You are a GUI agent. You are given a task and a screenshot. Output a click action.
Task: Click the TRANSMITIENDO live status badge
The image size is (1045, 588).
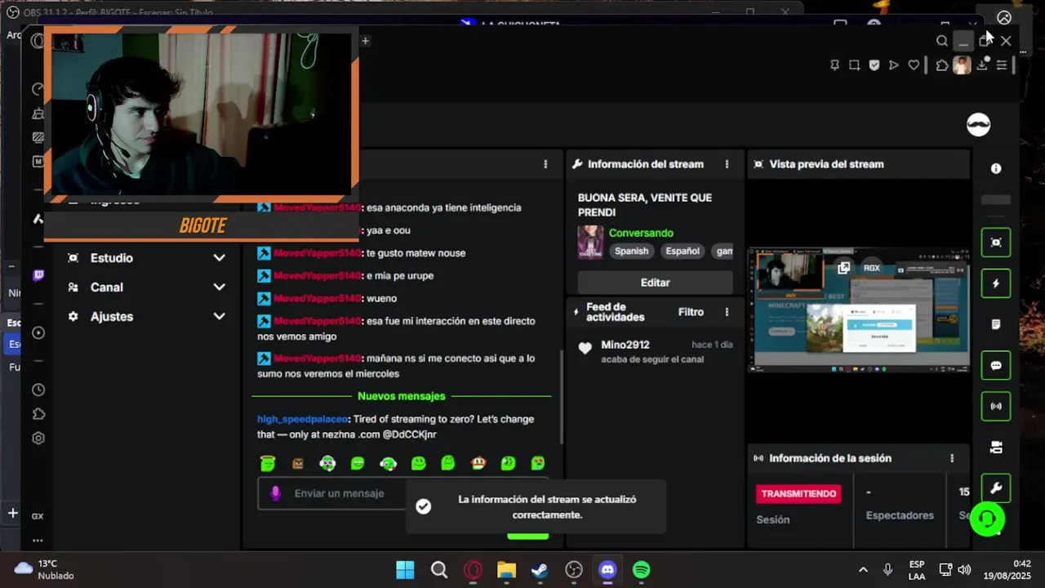[x=798, y=493]
